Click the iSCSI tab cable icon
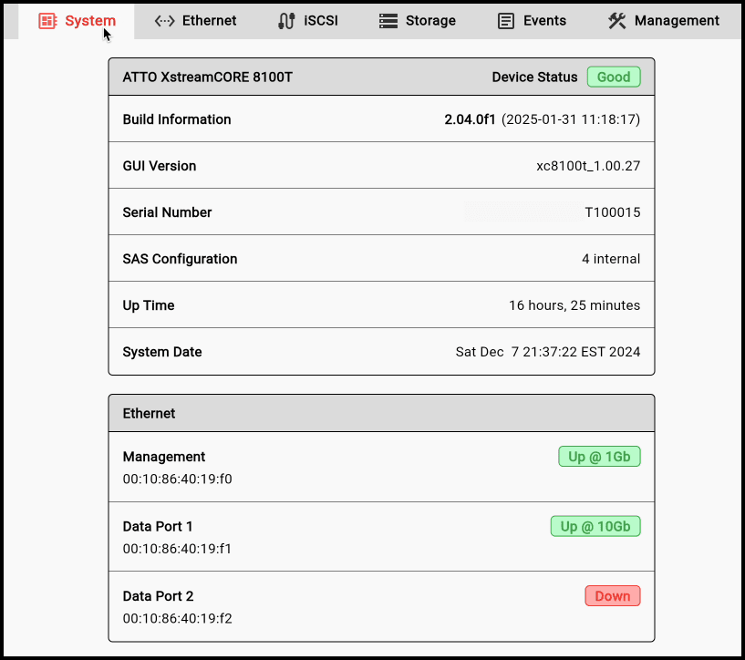This screenshot has height=660, width=745. [286, 21]
